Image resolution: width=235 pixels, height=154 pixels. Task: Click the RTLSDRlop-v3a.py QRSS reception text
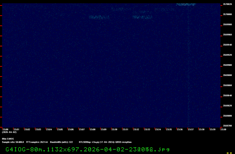point(105,142)
